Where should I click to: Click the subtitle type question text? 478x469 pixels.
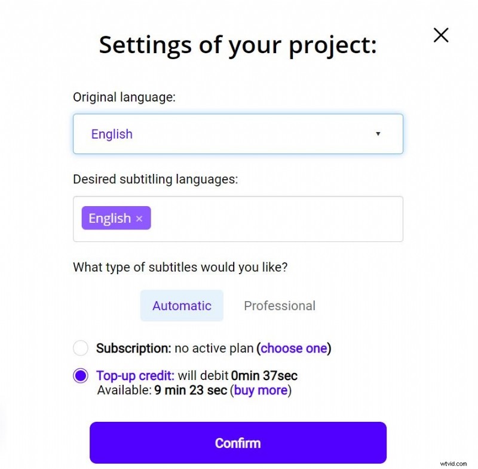[181, 267]
